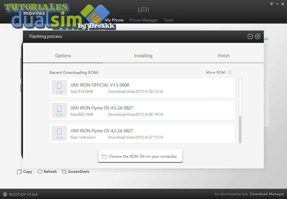Click ROOTJOY V1.0.4 version text
This screenshot has width=287, height=199.
pyautogui.click(x=23, y=195)
